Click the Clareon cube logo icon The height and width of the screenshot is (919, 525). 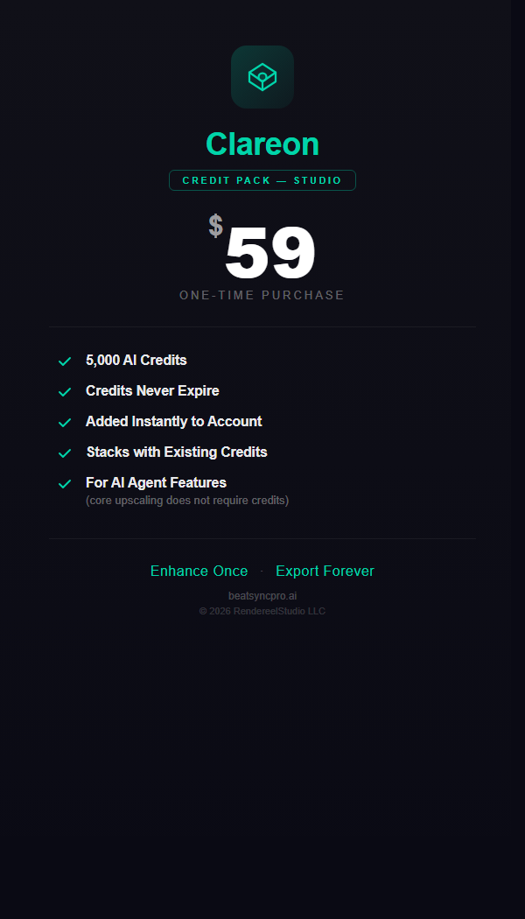coord(262,77)
